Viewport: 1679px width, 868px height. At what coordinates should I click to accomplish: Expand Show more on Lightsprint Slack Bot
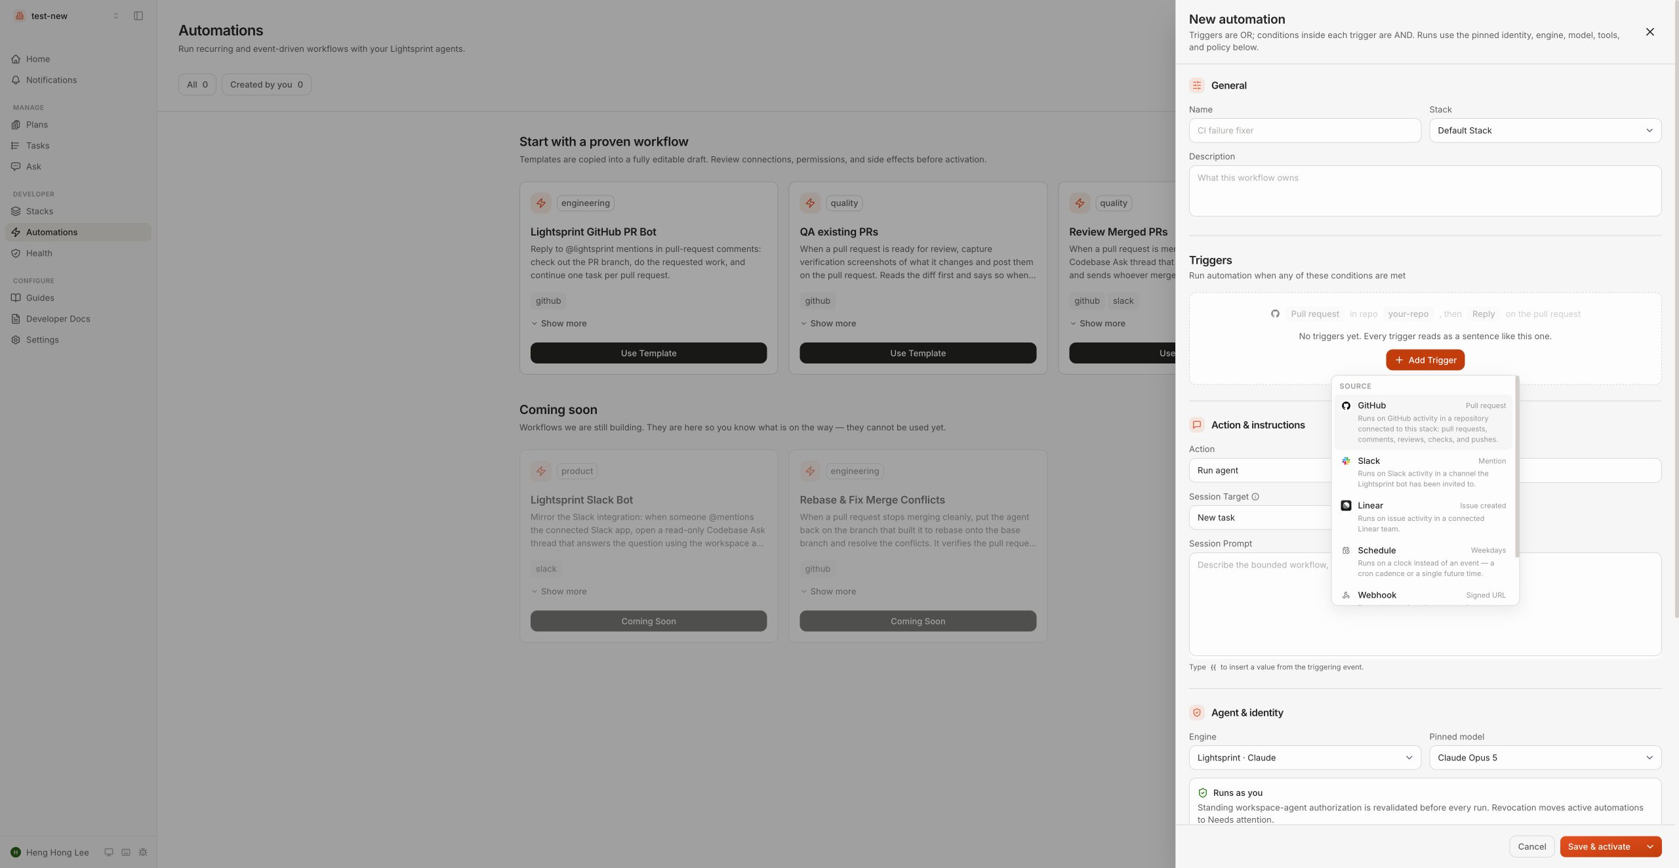(559, 592)
